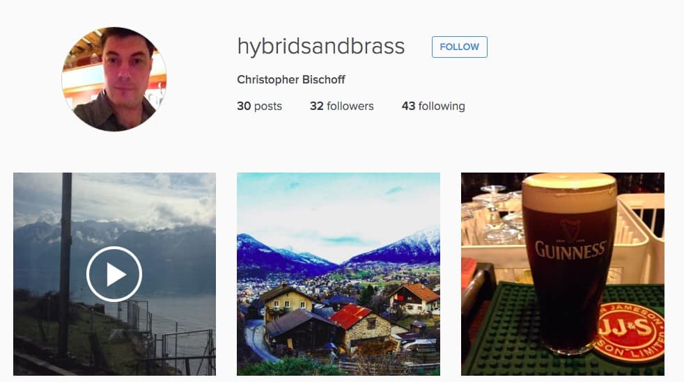This screenshot has height=382, width=684.
Task: View the 43 following list
Action: pyautogui.click(x=433, y=106)
